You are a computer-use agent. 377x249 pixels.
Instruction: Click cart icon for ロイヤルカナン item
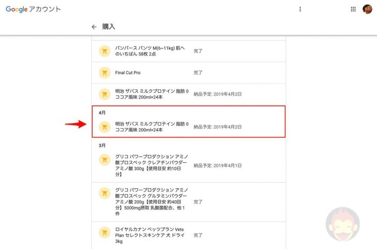point(105,232)
